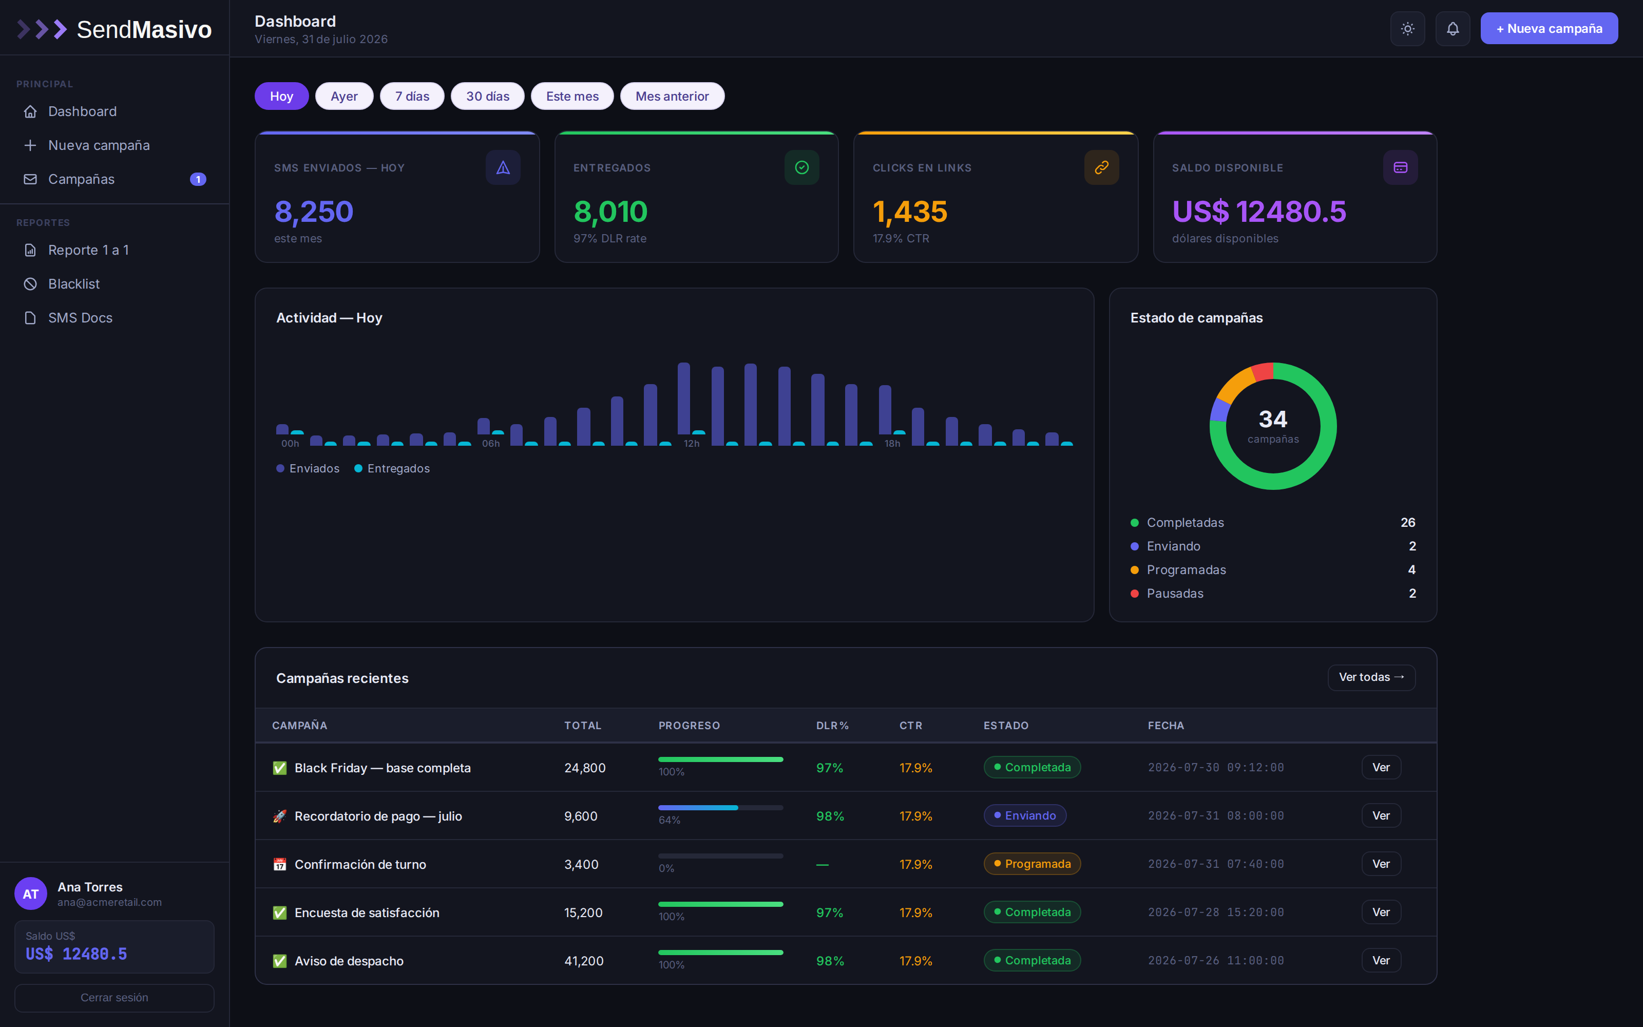1643x1027 pixels.
Task: Click the Dashboard home icon in sidebar
Action: click(31, 111)
